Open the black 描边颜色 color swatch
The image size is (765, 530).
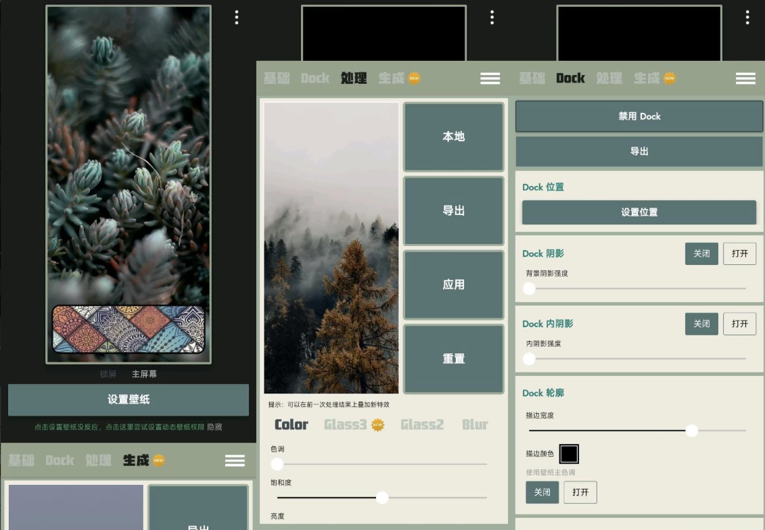click(x=569, y=454)
